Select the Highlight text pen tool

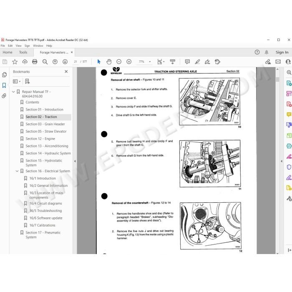tap(197, 62)
